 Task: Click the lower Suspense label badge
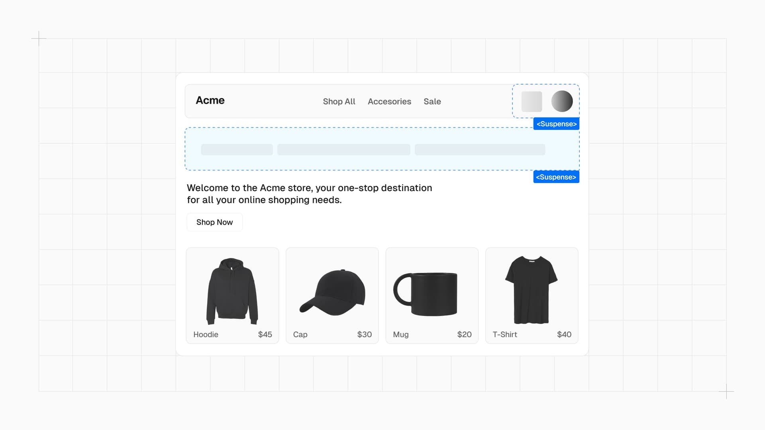(x=556, y=177)
